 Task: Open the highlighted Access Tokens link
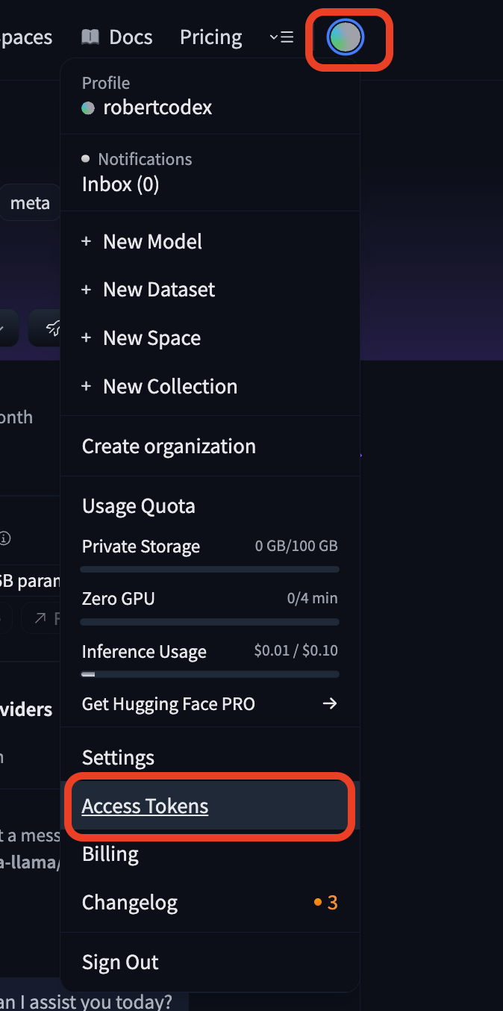click(145, 806)
